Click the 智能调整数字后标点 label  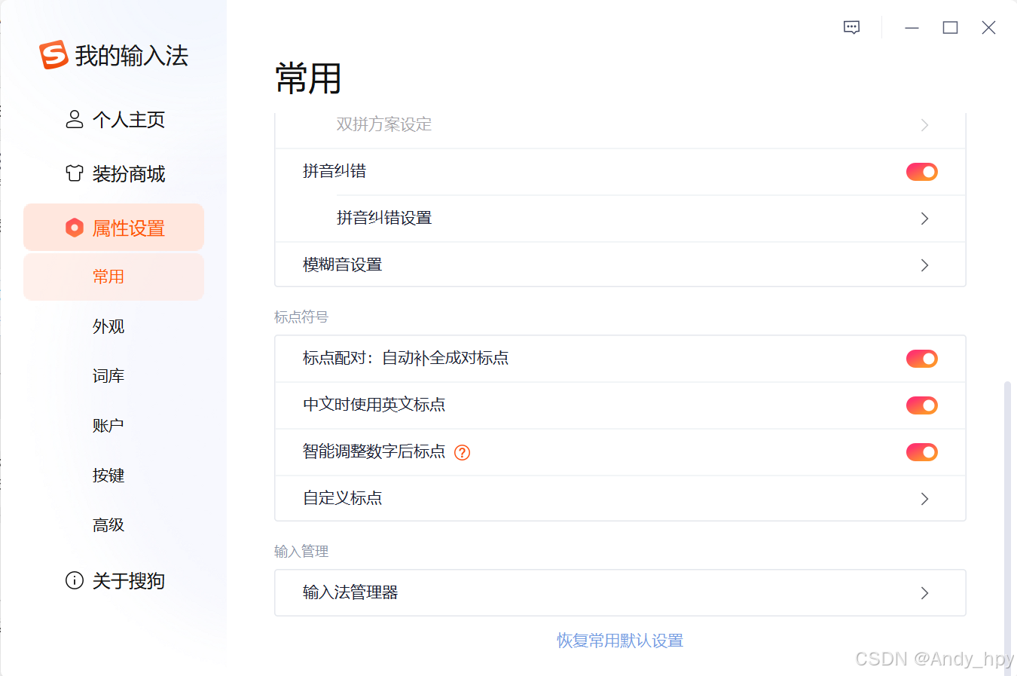tap(374, 451)
